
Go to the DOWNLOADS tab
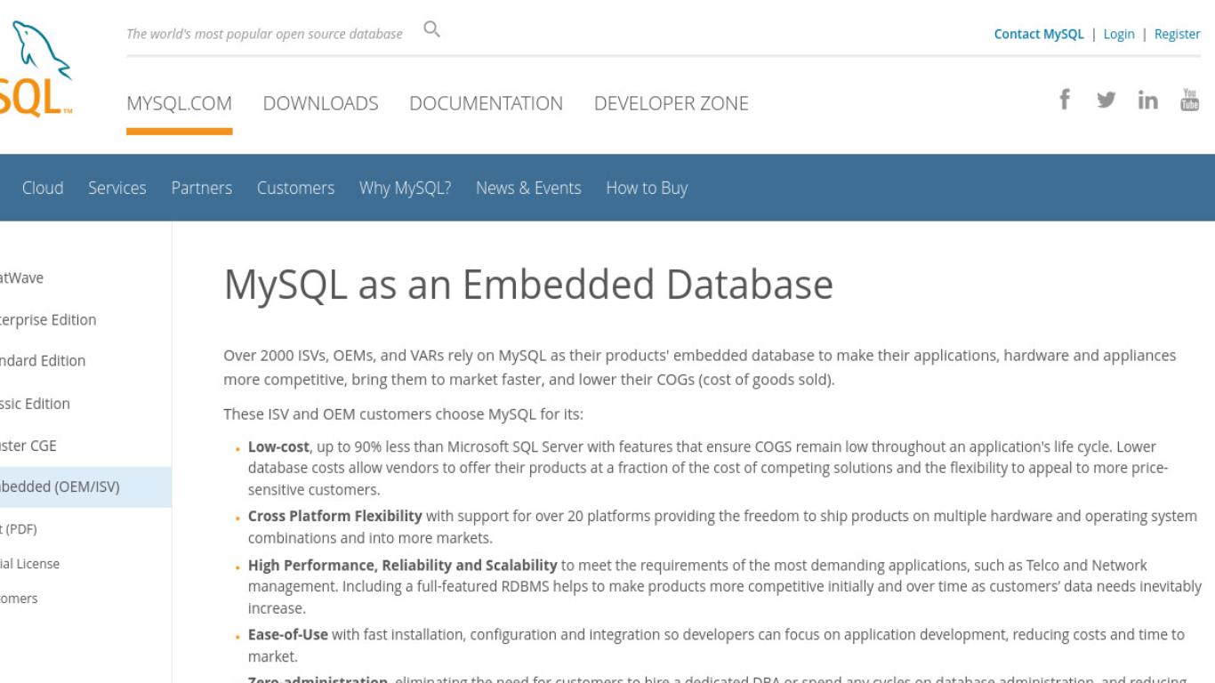tap(320, 103)
